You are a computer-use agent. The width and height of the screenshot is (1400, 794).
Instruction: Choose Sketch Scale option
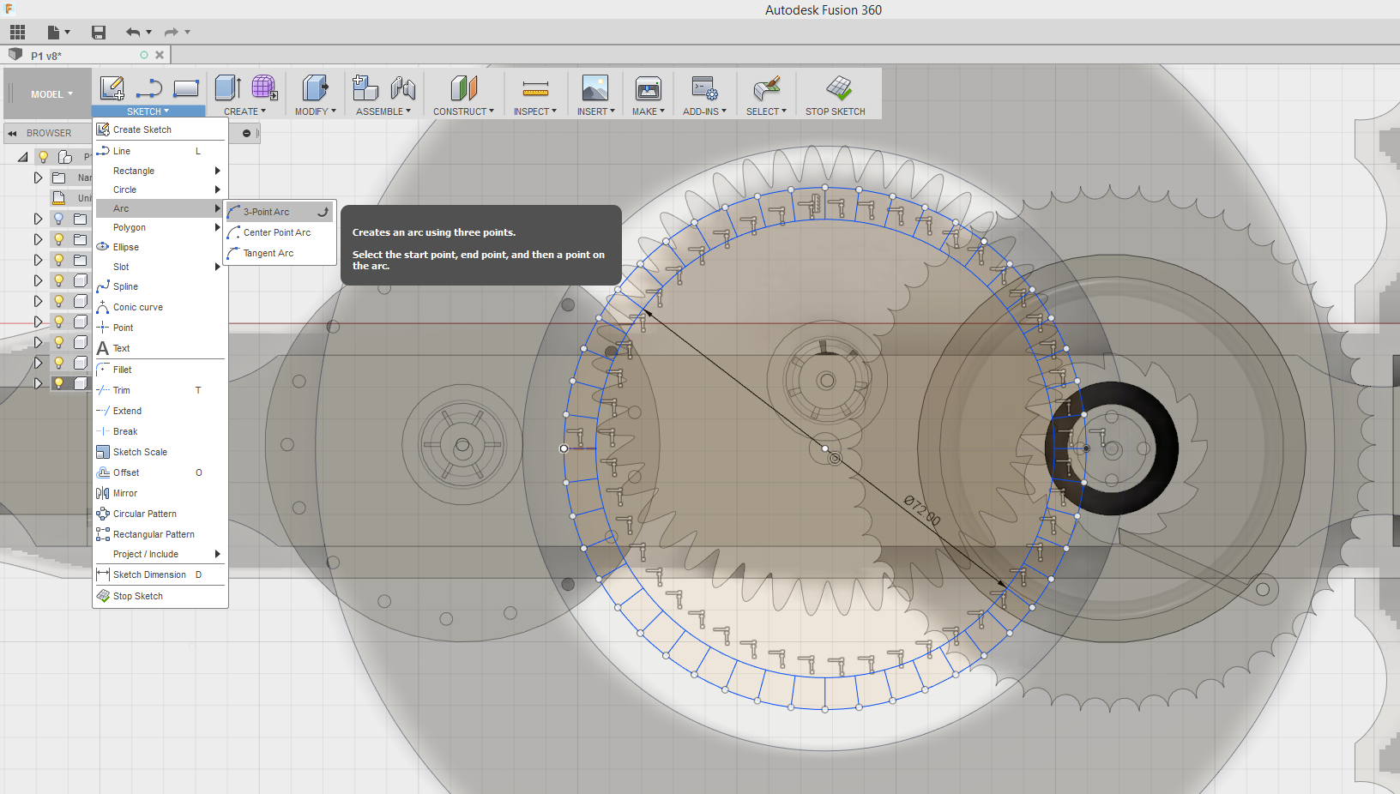160,452
